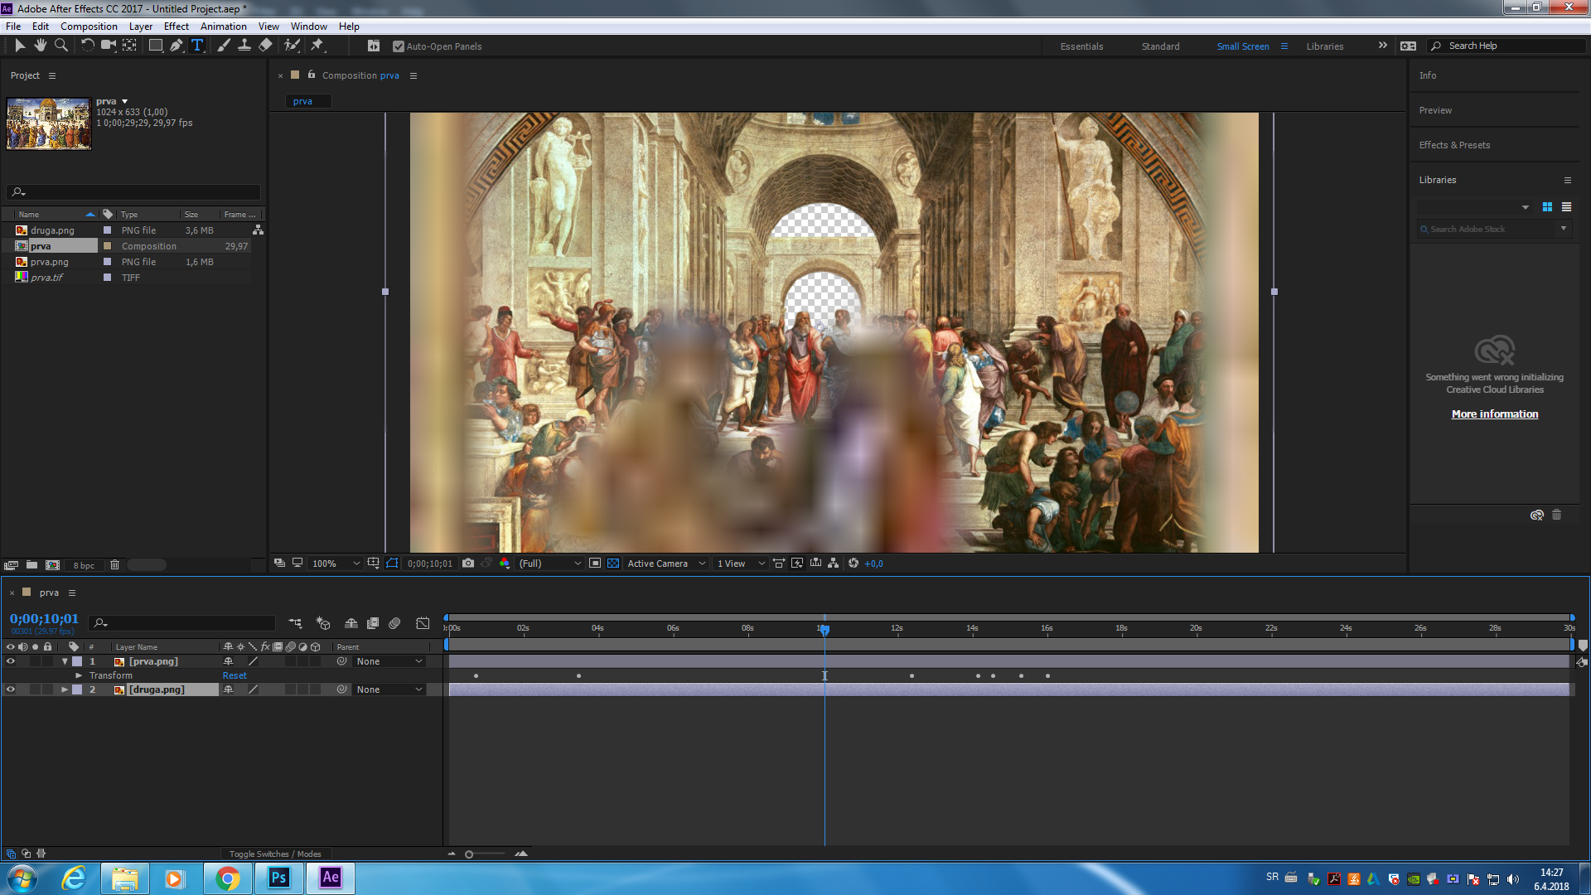Screen dimensions: 1591x895
Task: Open the Graph Editor in timeline
Action: point(423,623)
